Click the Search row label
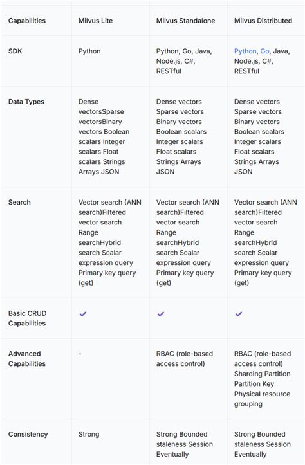Image resolution: width=305 pixels, height=465 pixels. pyautogui.click(x=19, y=202)
